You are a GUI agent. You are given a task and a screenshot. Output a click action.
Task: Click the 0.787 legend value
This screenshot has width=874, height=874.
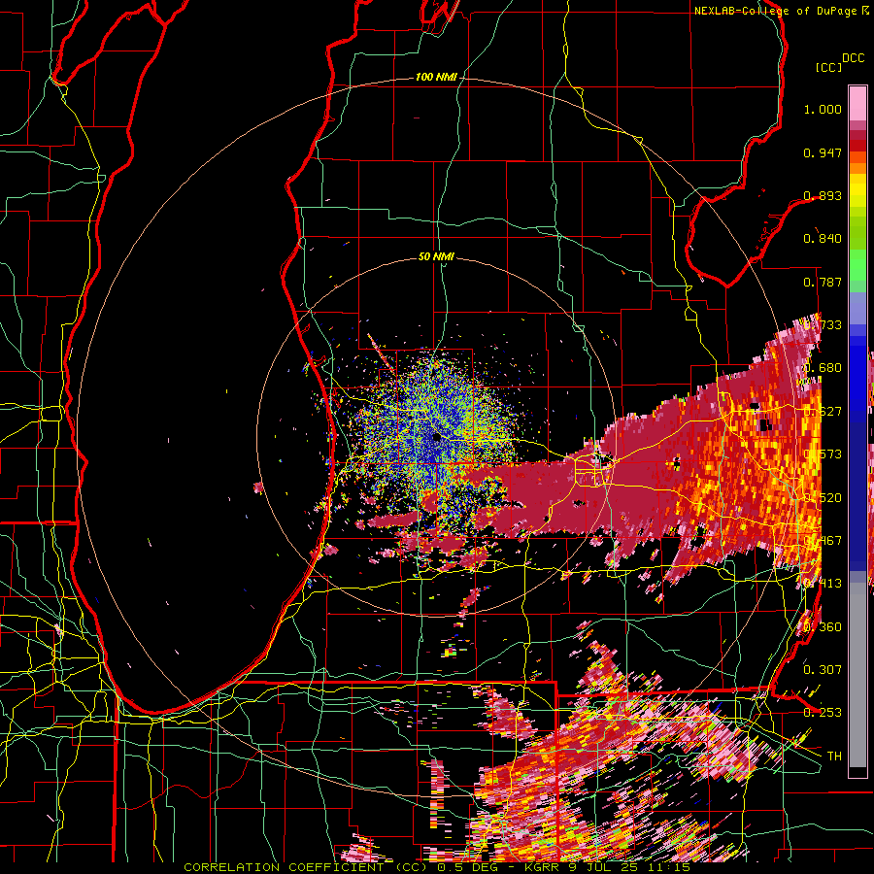tap(823, 282)
